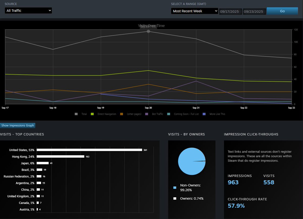Click the Japan bar in countries chart
This screenshot has width=303, height=219.
43,163
